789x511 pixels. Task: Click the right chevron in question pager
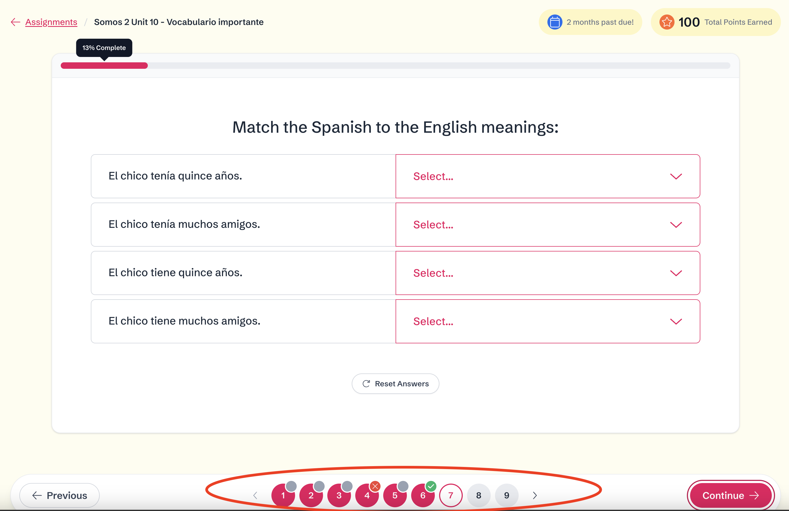[x=535, y=495]
